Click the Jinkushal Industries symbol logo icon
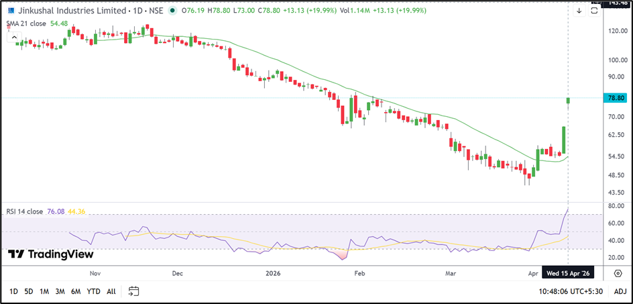Screen dimensions: 633x304 9,11
